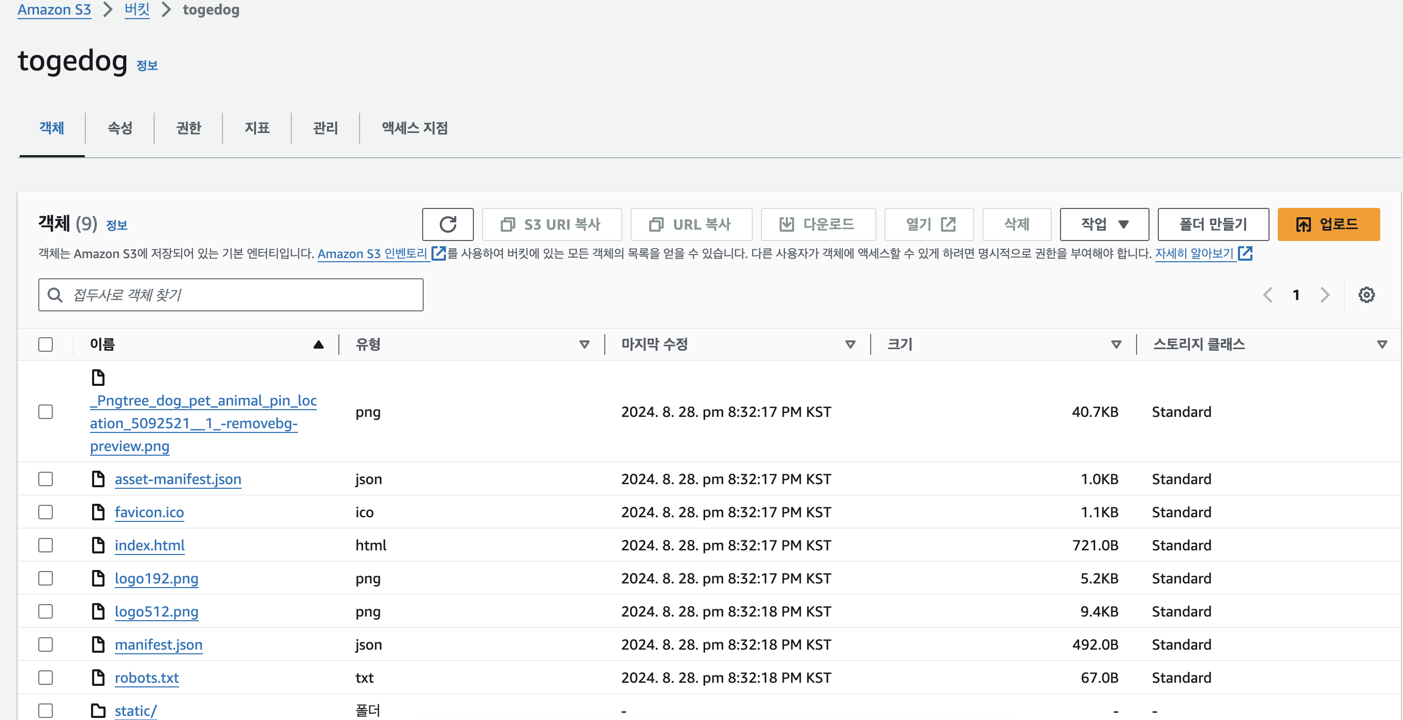Click the 다운로드 button

(818, 224)
